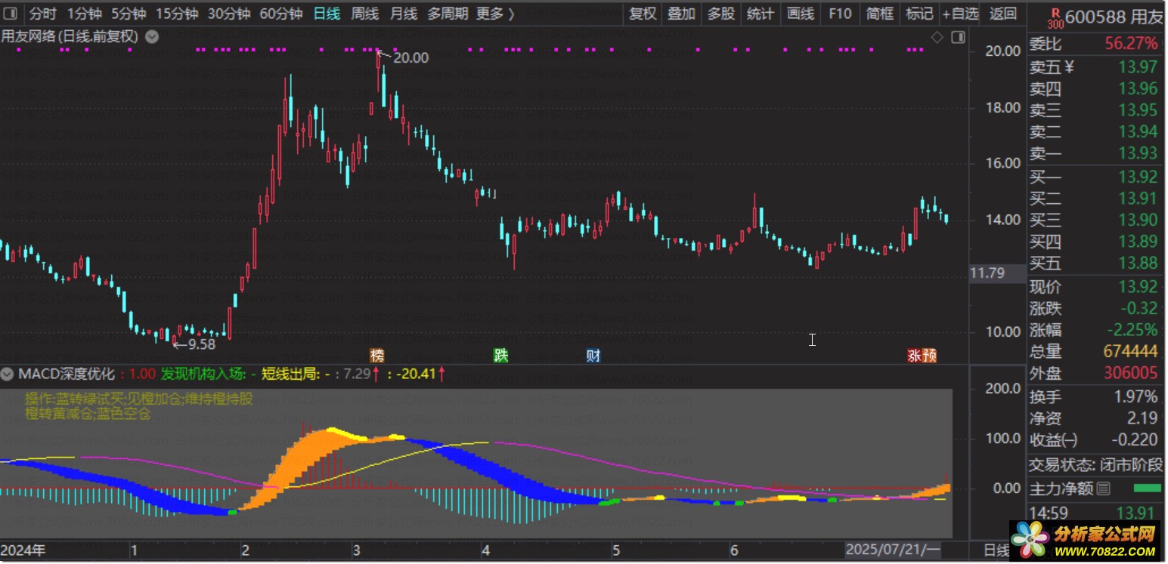Click the 叠加 overlay button

point(682,14)
